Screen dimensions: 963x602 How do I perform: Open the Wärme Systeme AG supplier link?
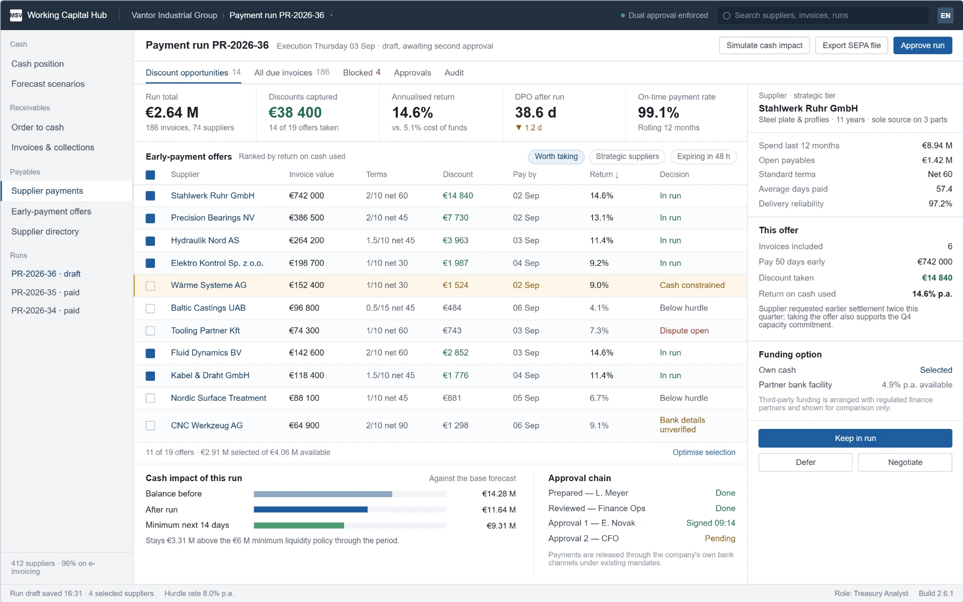(x=209, y=285)
